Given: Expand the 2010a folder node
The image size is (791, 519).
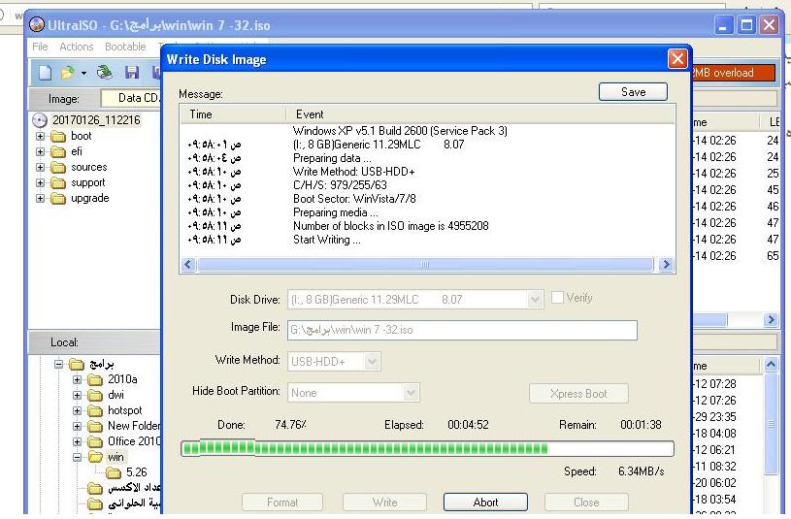Looking at the screenshot, I should coord(78,380).
